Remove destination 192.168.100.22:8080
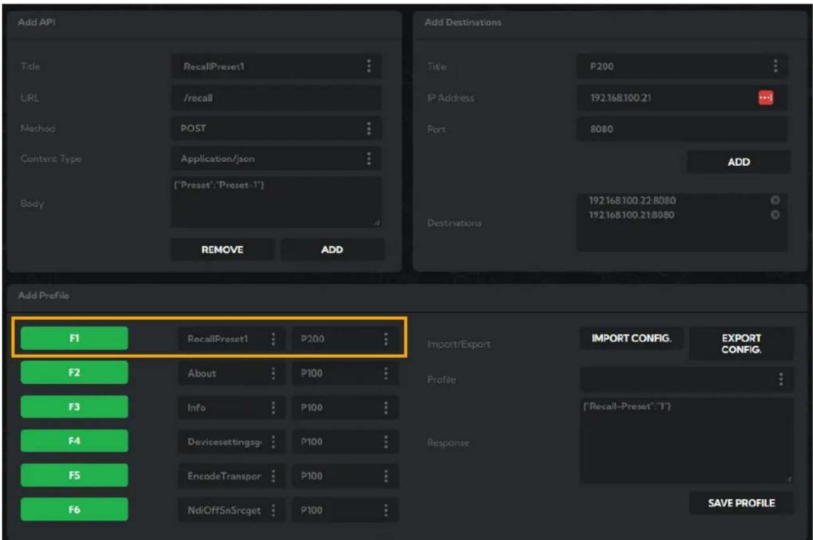 [x=775, y=200]
